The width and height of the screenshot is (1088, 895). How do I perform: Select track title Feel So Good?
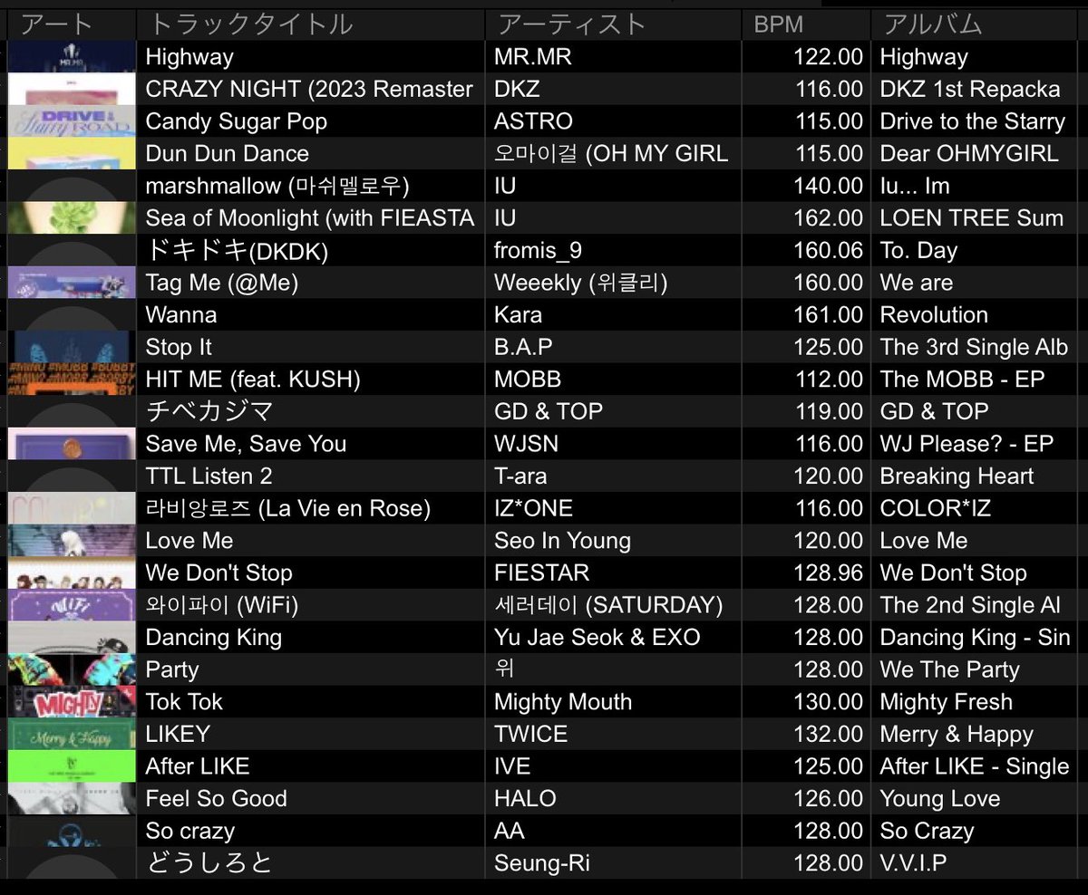coord(216,799)
